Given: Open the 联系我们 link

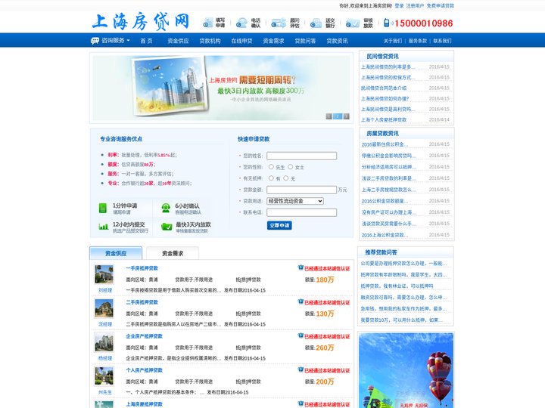Looking at the screenshot, I should click(442, 41).
